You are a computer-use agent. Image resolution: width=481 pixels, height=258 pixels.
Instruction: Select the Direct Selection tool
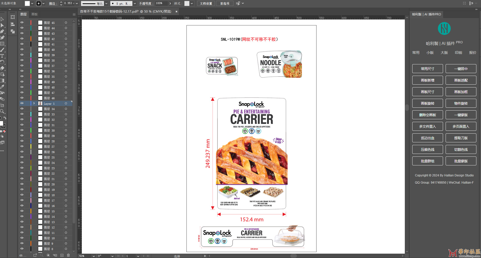pos(2,25)
